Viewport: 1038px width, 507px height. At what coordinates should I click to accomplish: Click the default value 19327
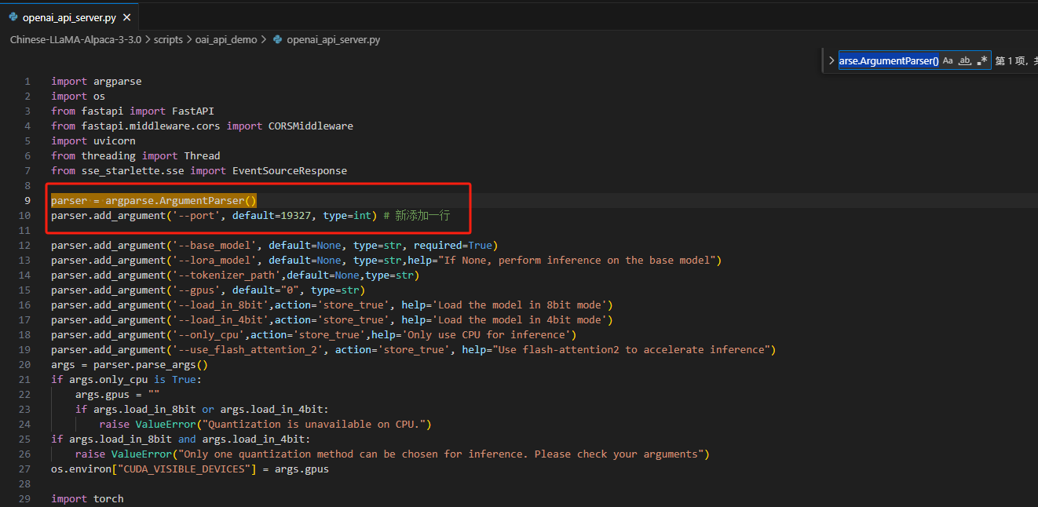(x=296, y=216)
